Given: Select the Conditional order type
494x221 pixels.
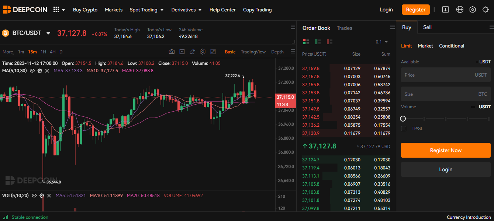Looking at the screenshot, I should (x=452, y=46).
